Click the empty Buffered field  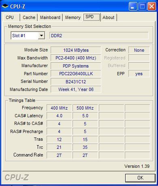pos(139,66)
